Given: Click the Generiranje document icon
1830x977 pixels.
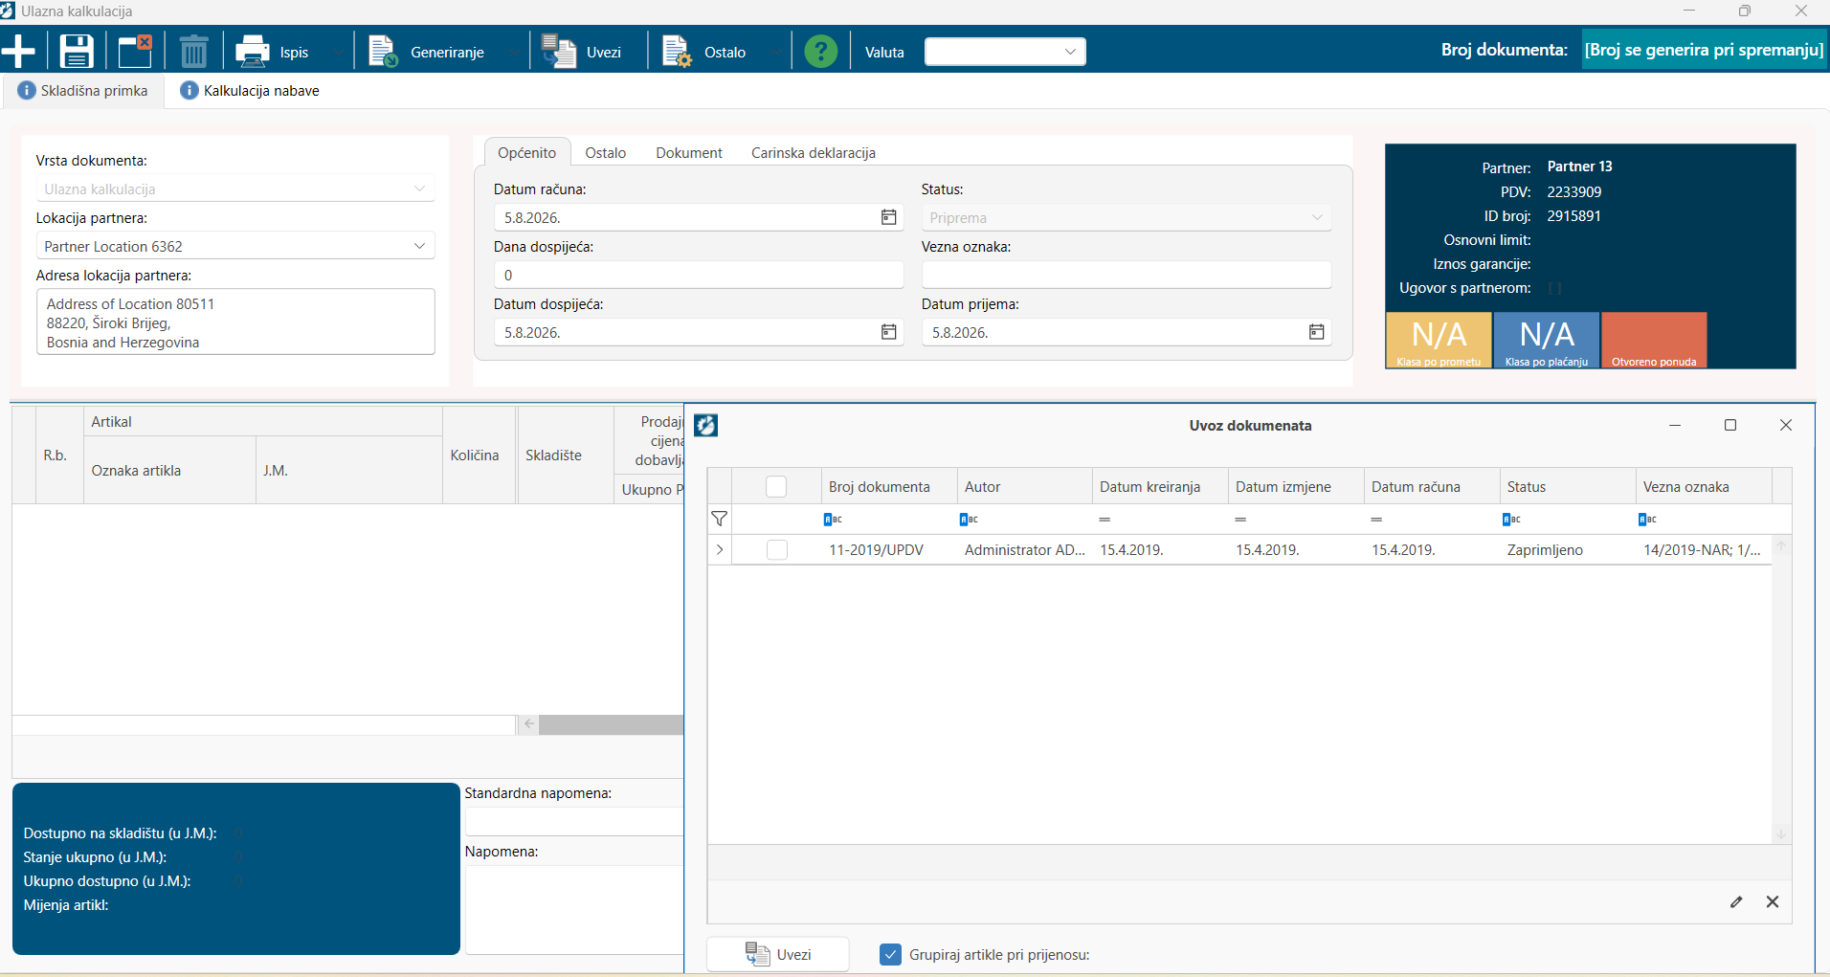Looking at the screenshot, I should click(x=383, y=51).
